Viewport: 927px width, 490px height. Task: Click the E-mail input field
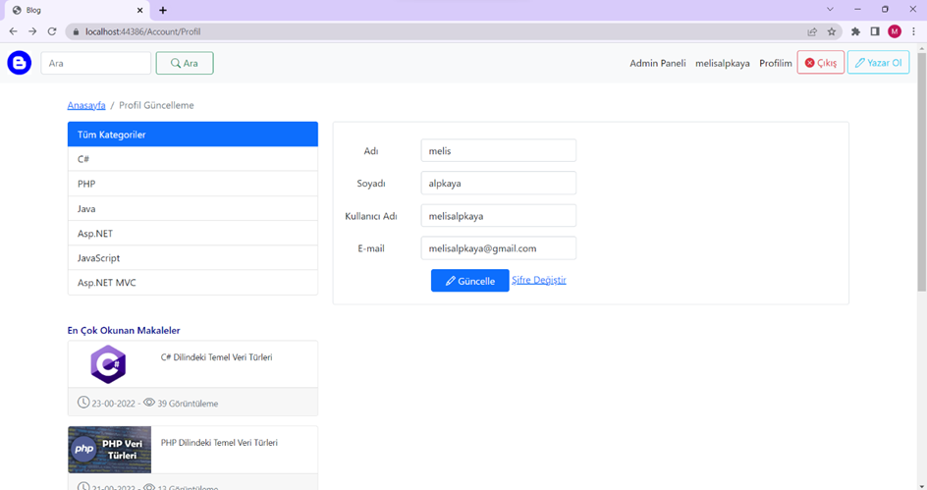coord(499,248)
